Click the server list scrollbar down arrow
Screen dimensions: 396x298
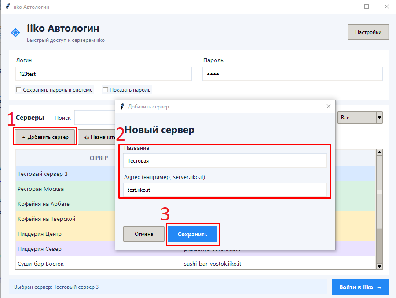pyautogui.click(x=379, y=266)
